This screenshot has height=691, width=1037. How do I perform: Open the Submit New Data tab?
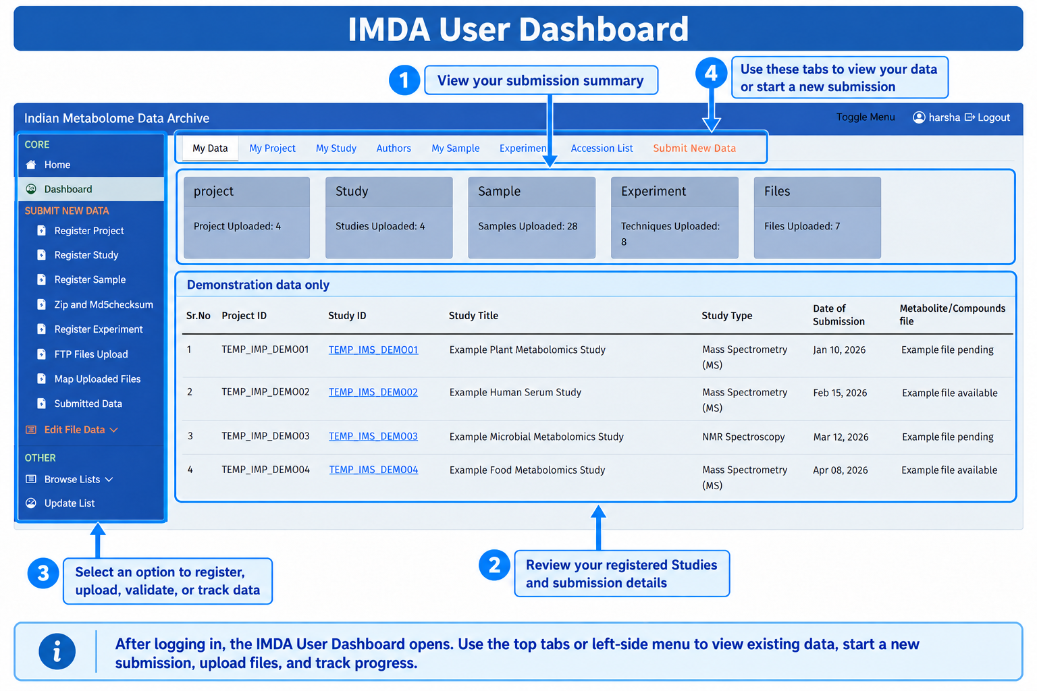point(695,148)
